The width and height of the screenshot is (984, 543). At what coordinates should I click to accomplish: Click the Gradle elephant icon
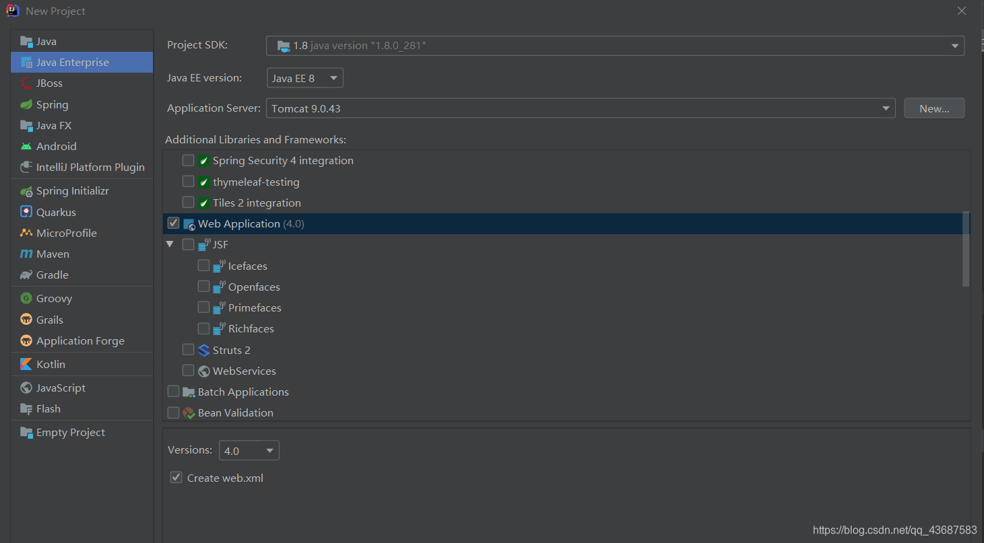(x=26, y=275)
